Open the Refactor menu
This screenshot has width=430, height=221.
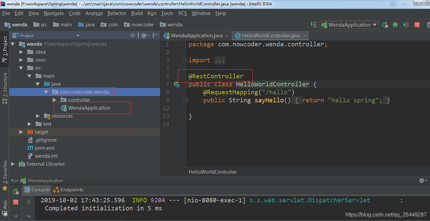tap(117, 13)
